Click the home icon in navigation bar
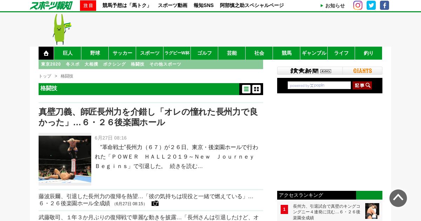This screenshot has width=421, height=221. pos(46,53)
